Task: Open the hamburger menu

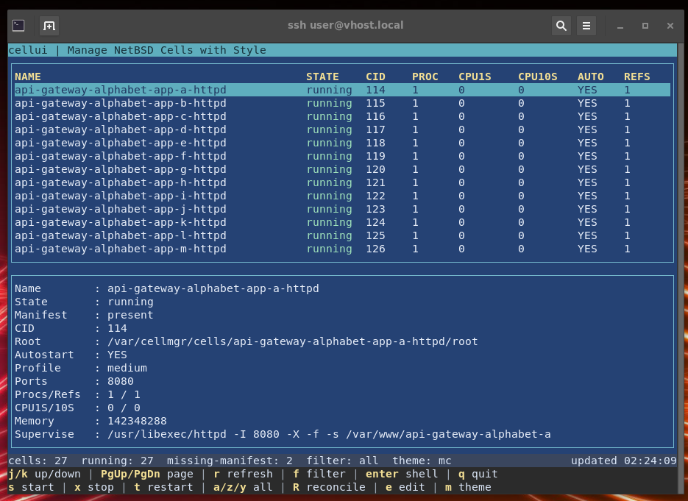Action: 586,26
